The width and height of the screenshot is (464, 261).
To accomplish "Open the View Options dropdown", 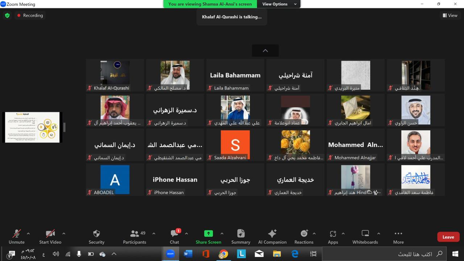I will click(279, 4).
